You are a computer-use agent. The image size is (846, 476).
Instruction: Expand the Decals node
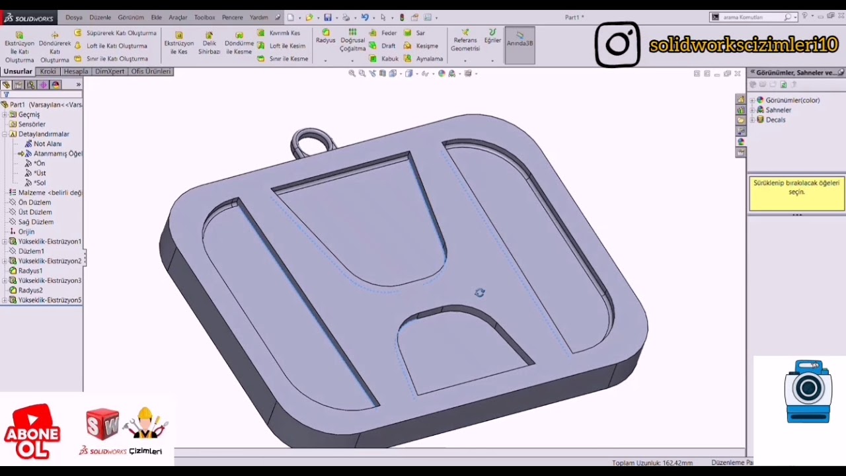coord(752,120)
